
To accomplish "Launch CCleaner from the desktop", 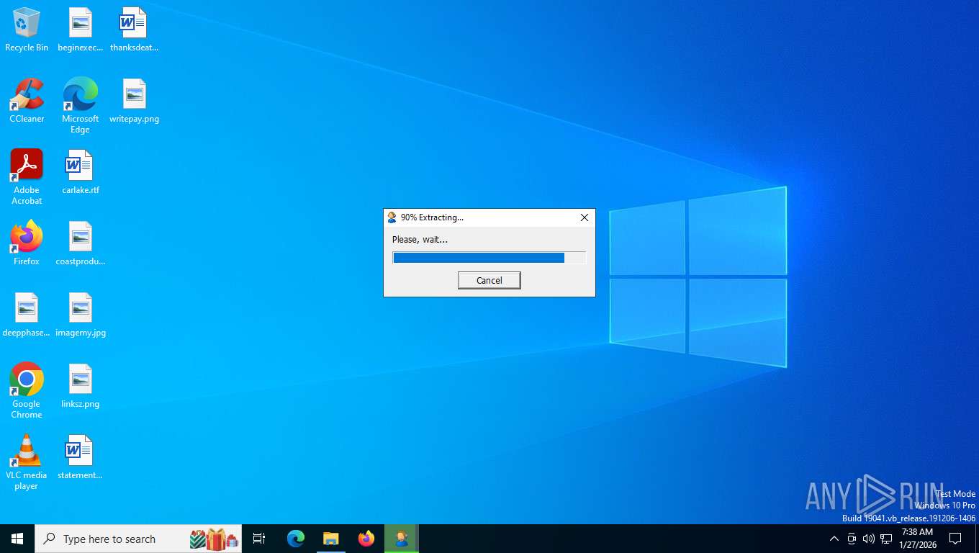I will click(27, 101).
